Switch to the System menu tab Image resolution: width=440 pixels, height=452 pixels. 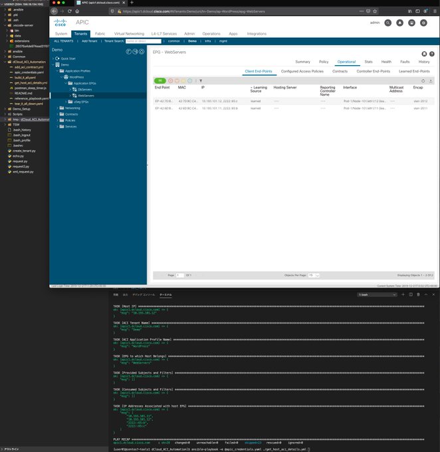[61, 34]
